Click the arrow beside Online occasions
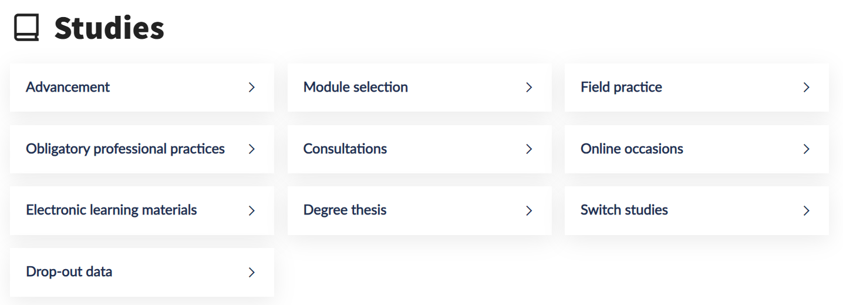 (x=807, y=149)
